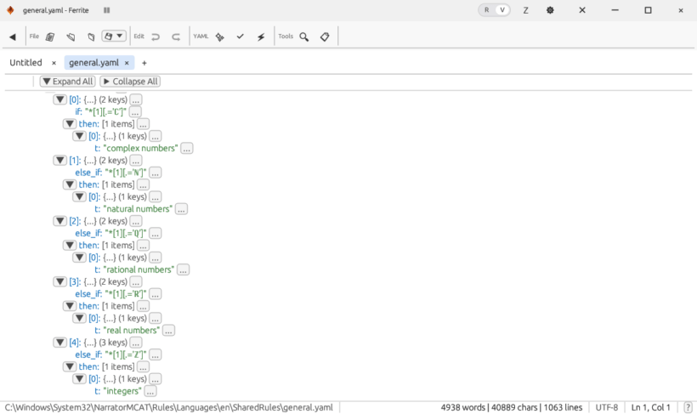697x414 pixels.
Task: Open settings with the gear icon
Action: [550, 10]
